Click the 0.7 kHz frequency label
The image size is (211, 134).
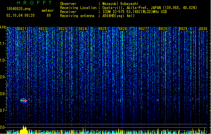[x=3, y=111]
